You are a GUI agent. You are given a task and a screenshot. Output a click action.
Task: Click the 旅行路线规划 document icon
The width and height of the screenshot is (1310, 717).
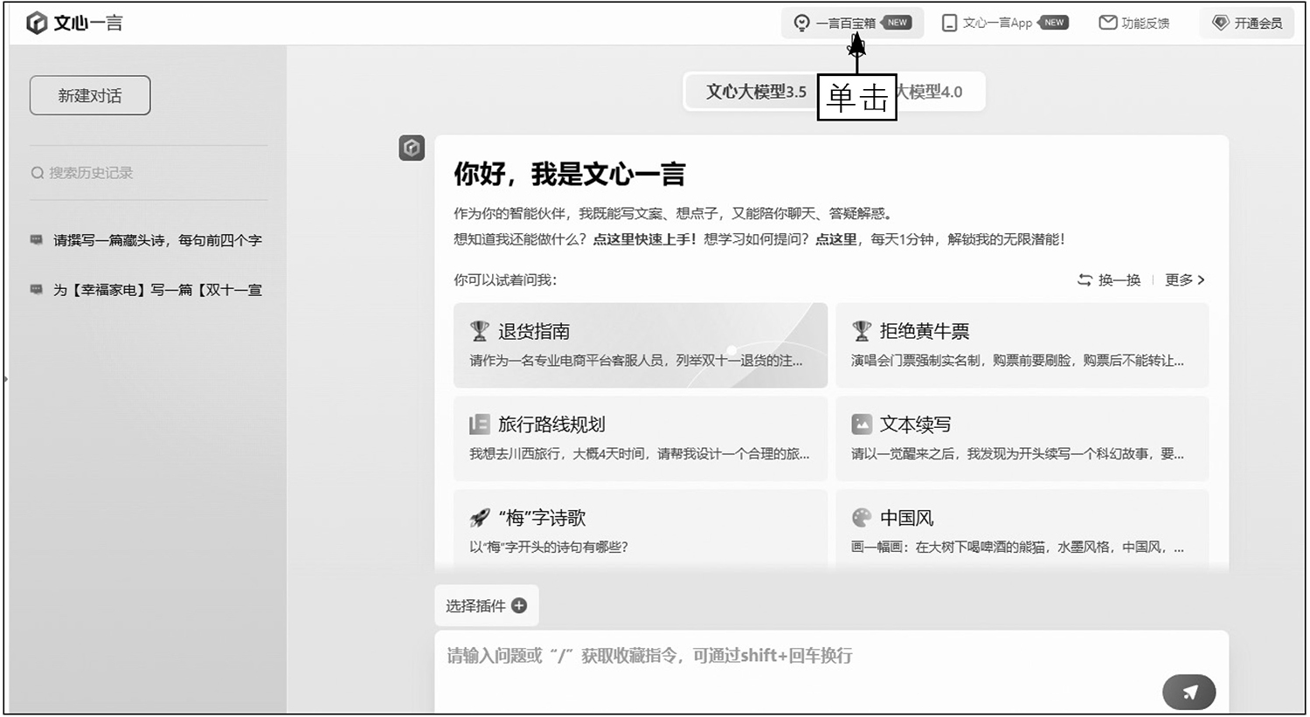click(479, 424)
